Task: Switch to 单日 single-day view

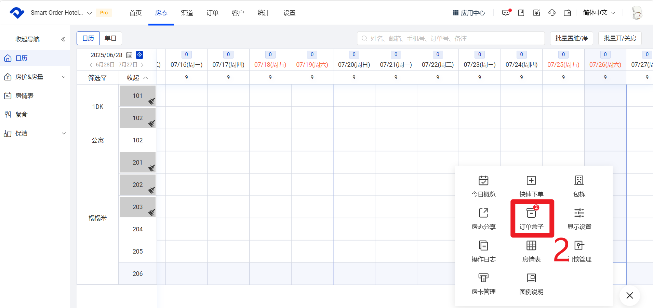Action: tap(110, 38)
